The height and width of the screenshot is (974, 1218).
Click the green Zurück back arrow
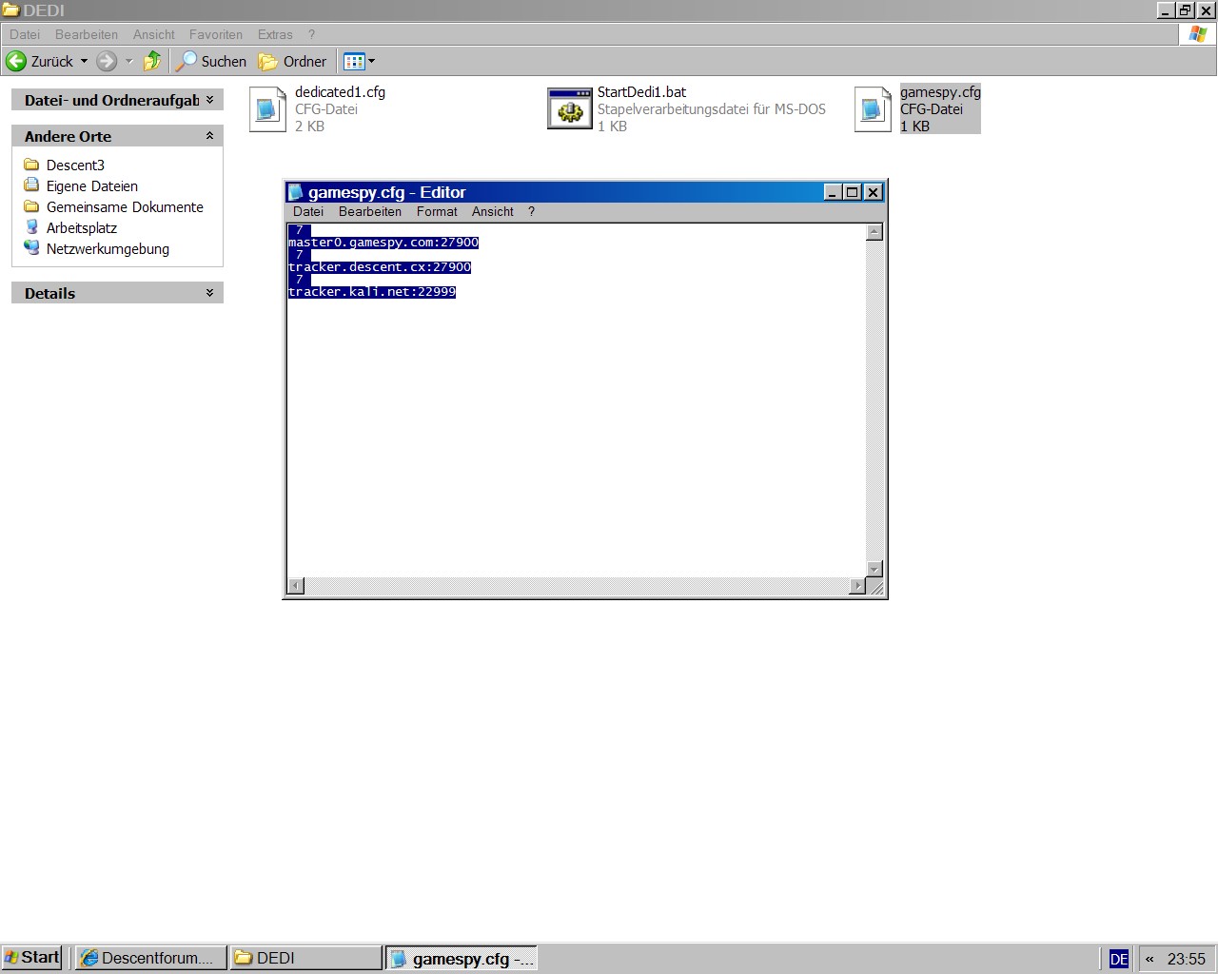[x=17, y=61]
